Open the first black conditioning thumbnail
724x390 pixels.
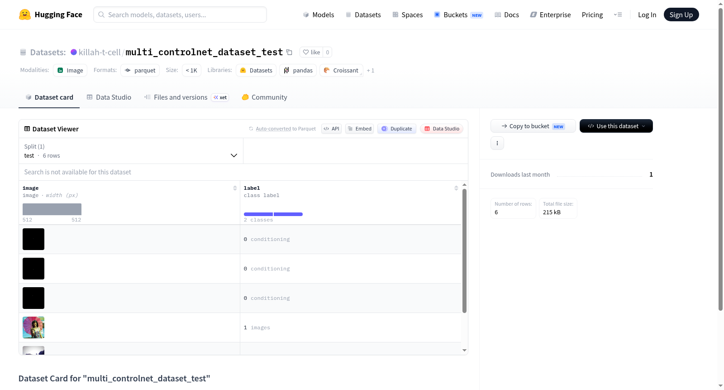click(33, 239)
